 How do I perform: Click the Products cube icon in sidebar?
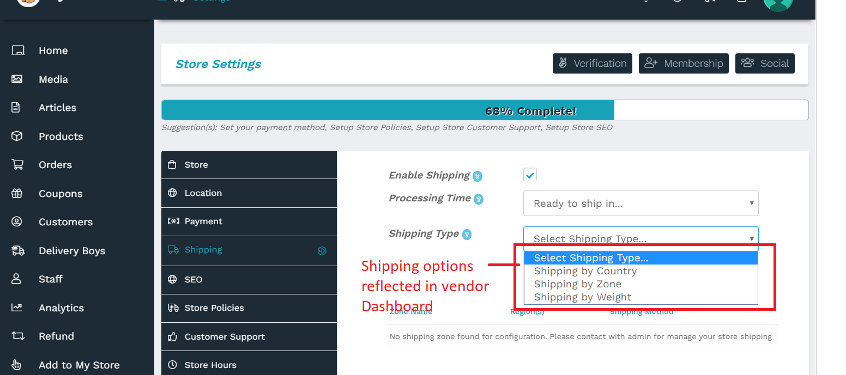pos(17,136)
